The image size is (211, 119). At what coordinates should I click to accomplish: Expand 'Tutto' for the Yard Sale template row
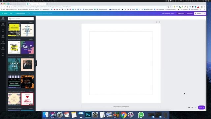pos(31,40)
